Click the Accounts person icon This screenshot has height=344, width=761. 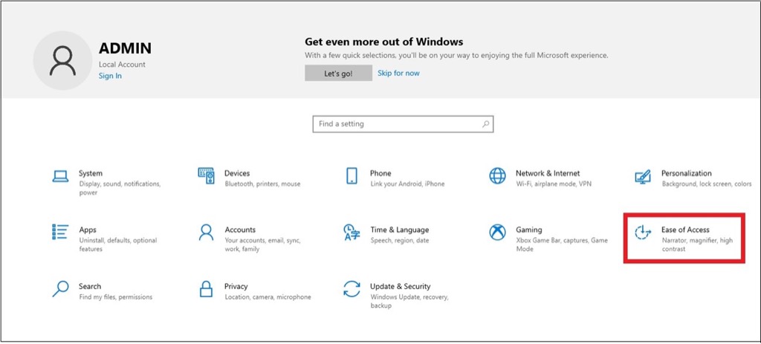tap(206, 233)
